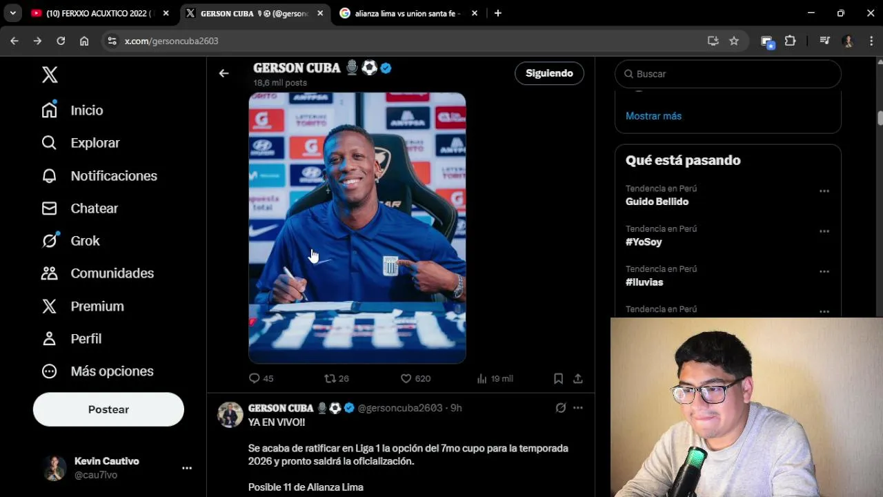883x497 pixels.
Task: Click the address bar URL
Action: (172, 41)
